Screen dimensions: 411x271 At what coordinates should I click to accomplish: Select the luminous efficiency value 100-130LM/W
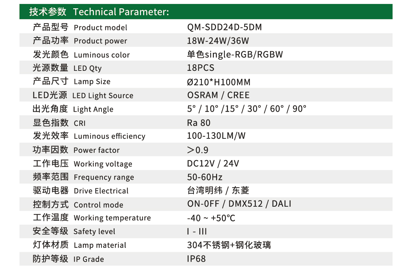pyautogui.click(x=216, y=136)
